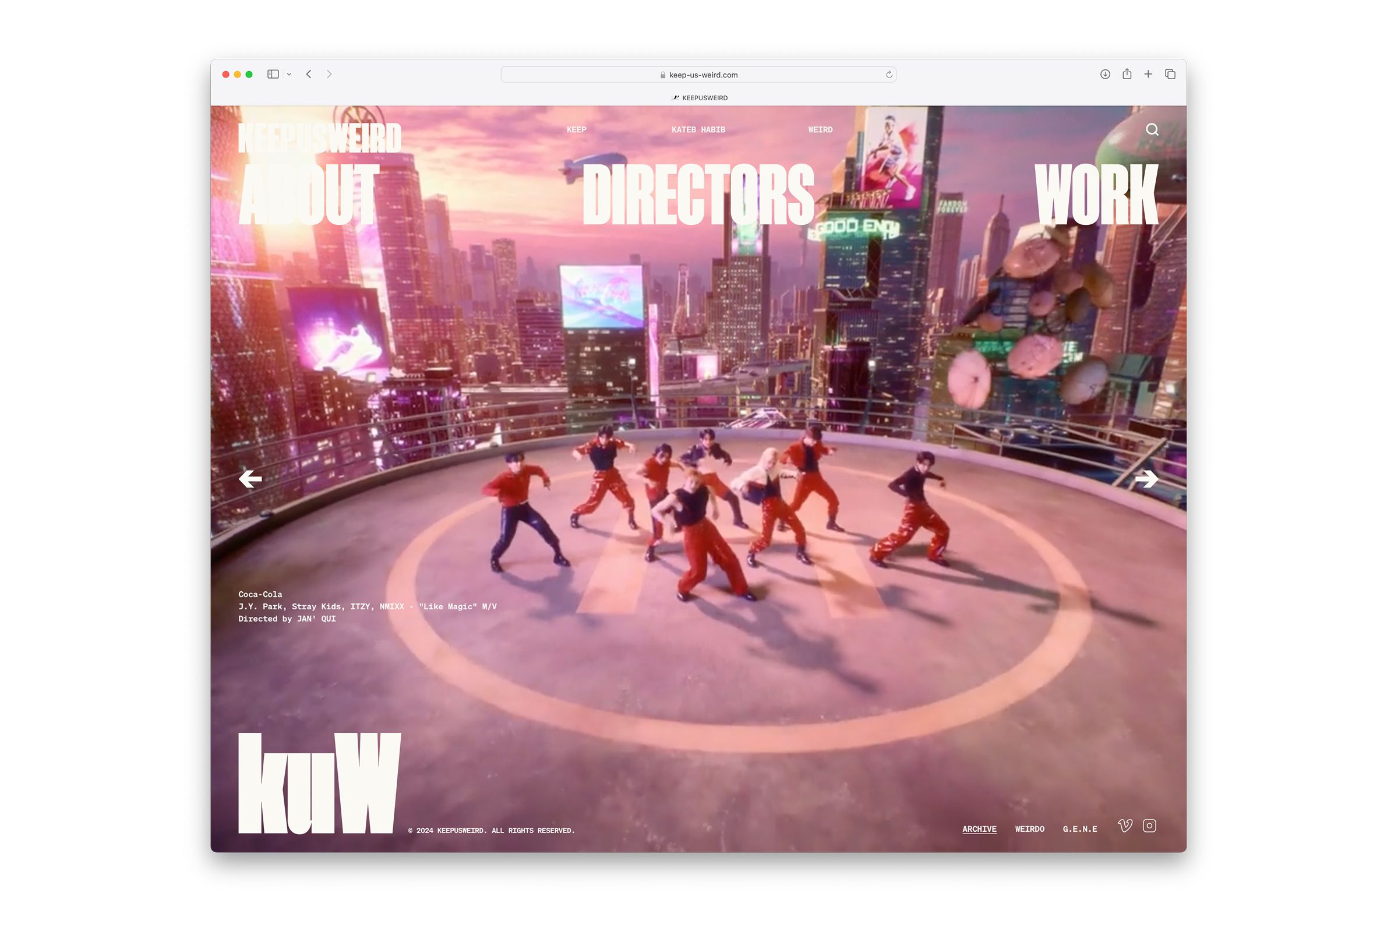Click the Safari share icon

point(1127,75)
